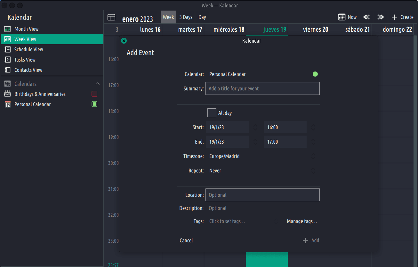
Task: Open Month View from sidebar icon
Action: [x=8, y=29]
